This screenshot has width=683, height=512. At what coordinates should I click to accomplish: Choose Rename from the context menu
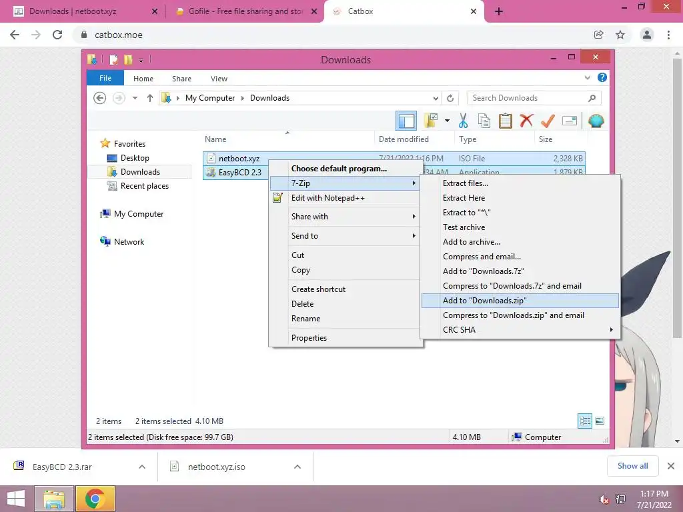346,319
